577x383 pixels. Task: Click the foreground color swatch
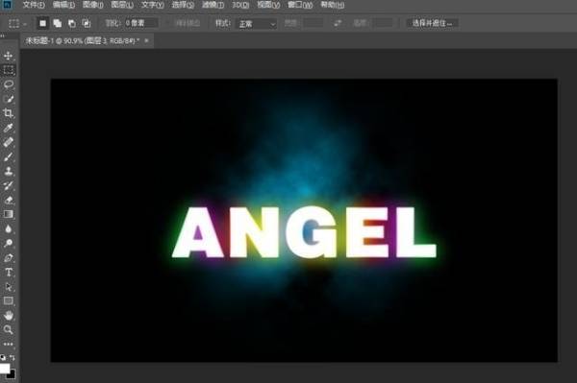[x=5, y=368]
